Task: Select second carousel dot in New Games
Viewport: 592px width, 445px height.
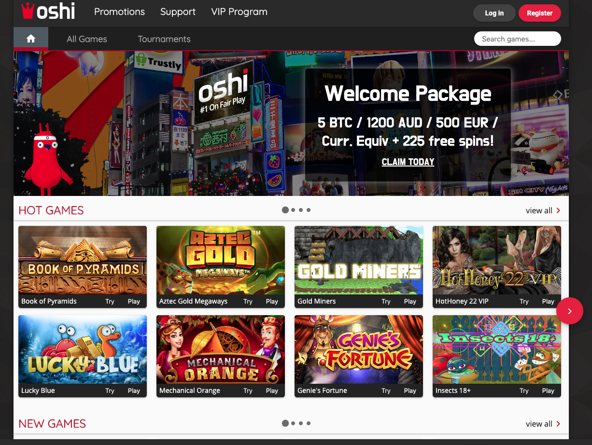Action: click(x=293, y=423)
